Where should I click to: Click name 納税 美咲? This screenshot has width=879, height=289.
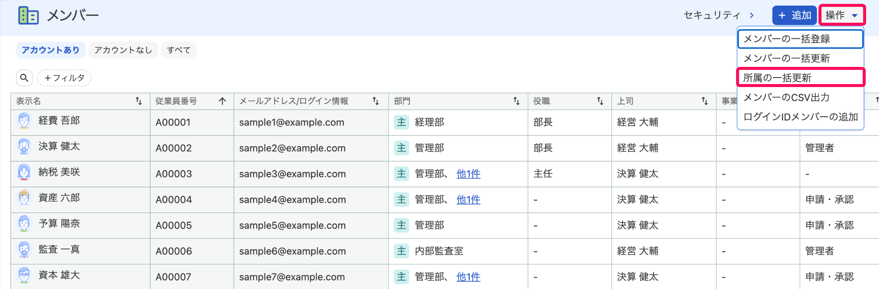(x=59, y=172)
